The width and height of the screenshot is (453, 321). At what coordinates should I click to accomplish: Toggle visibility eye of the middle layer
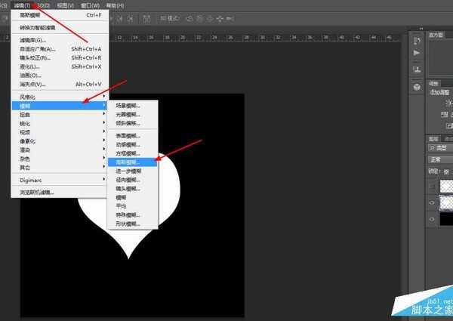(x=432, y=202)
